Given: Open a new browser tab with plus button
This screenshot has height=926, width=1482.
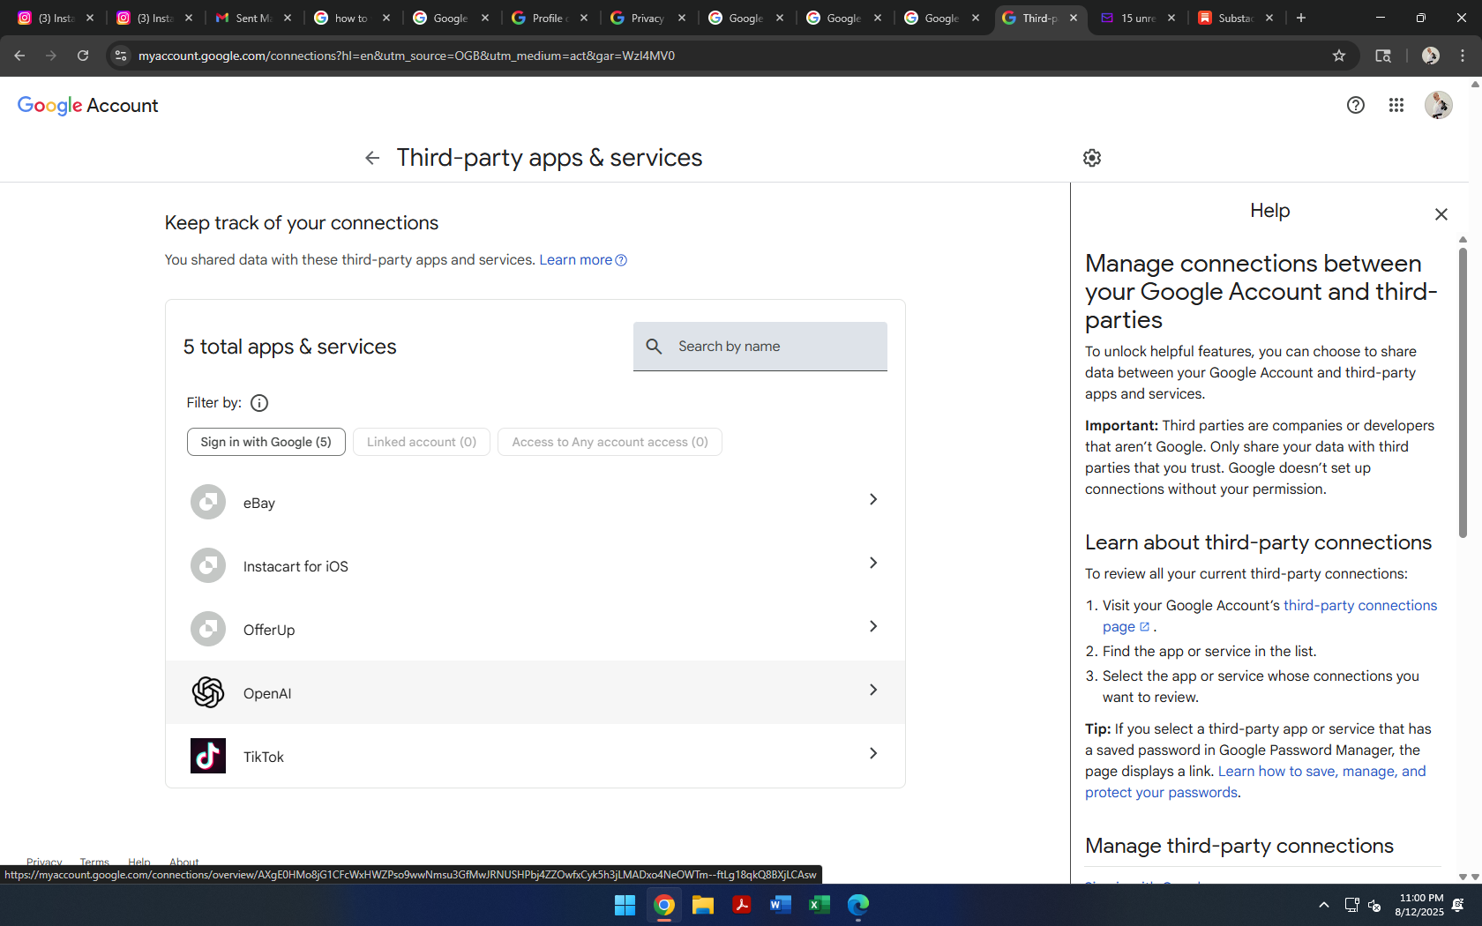Looking at the screenshot, I should pos(1301,18).
